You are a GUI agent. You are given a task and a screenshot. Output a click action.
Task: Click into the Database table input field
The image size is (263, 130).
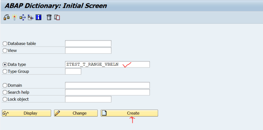click(x=88, y=43)
